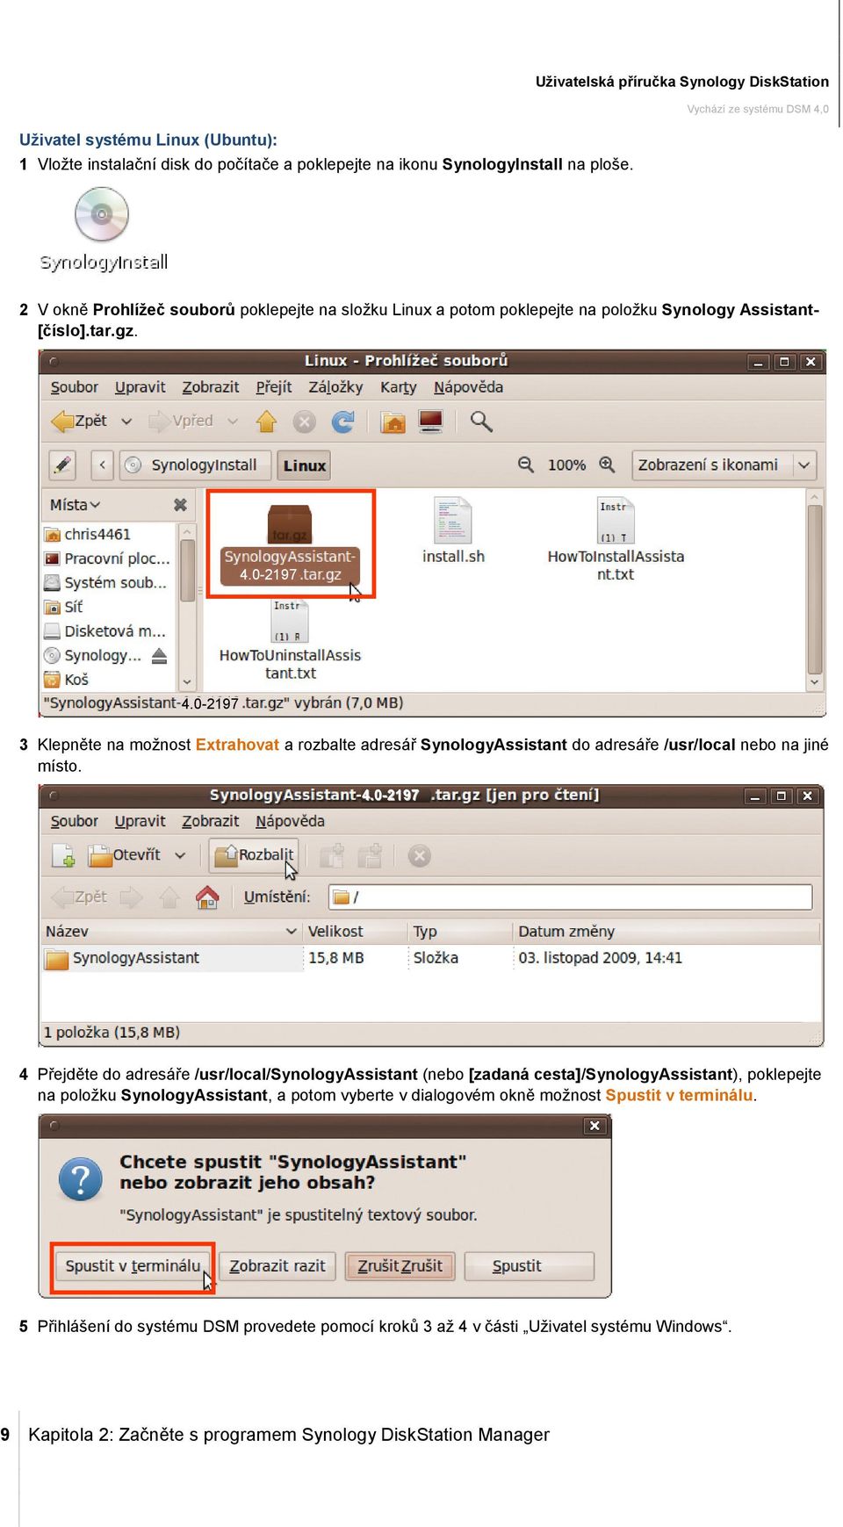Select the install.sh file icon
The image size is (843, 1527).
[453, 530]
